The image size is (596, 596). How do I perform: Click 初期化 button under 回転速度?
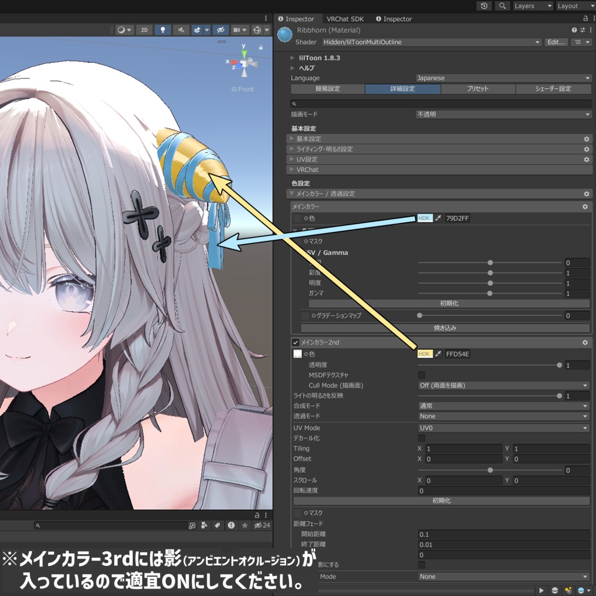pos(441,501)
